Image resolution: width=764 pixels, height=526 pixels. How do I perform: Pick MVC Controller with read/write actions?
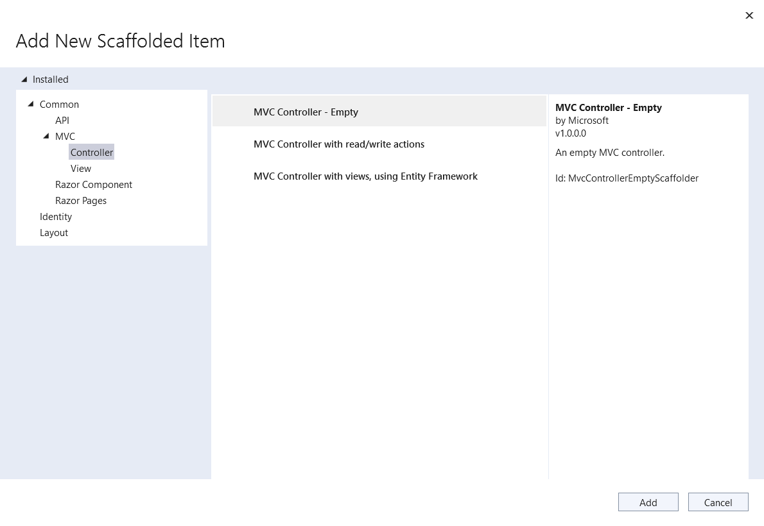click(339, 144)
